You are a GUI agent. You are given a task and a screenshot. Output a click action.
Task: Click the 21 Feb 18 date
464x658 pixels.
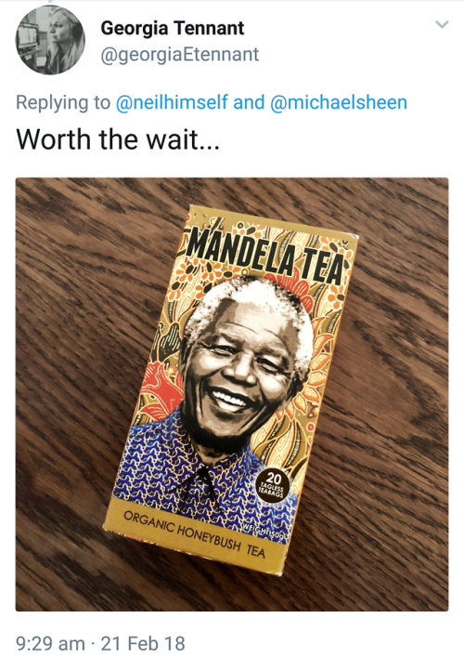(x=143, y=643)
